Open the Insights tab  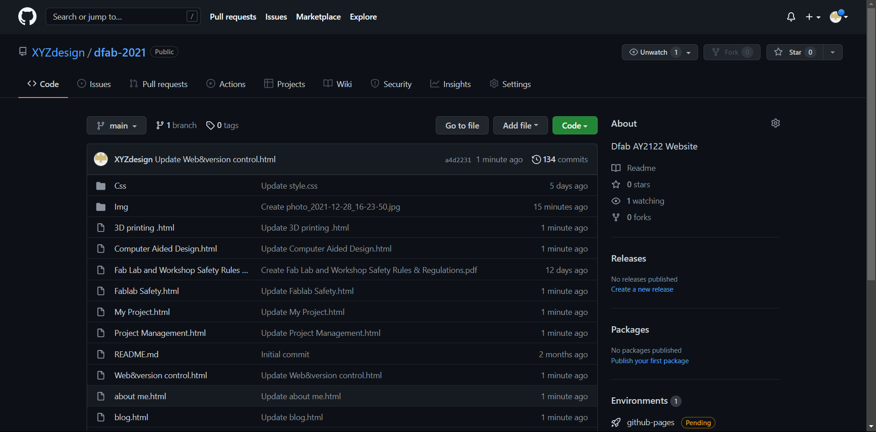pyautogui.click(x=450, y=84)
